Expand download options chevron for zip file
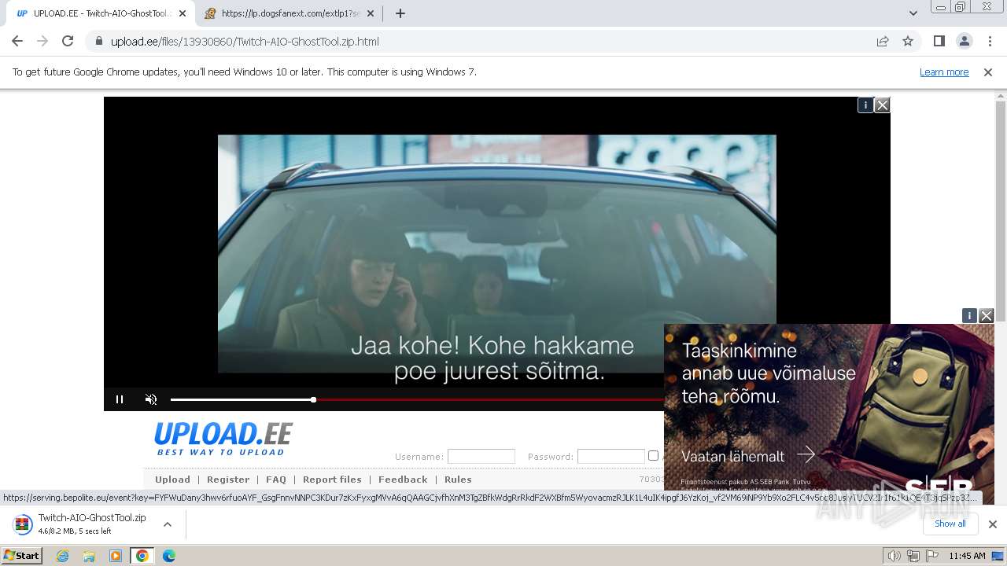This screenshot has width=1007, height=566. coord(167,524)
